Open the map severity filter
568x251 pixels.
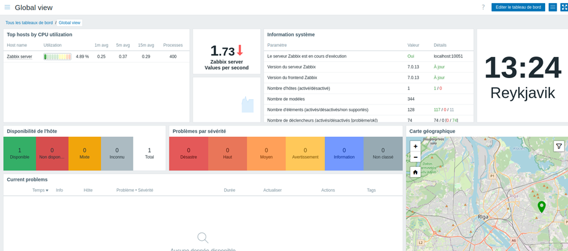tap(558, 146)
